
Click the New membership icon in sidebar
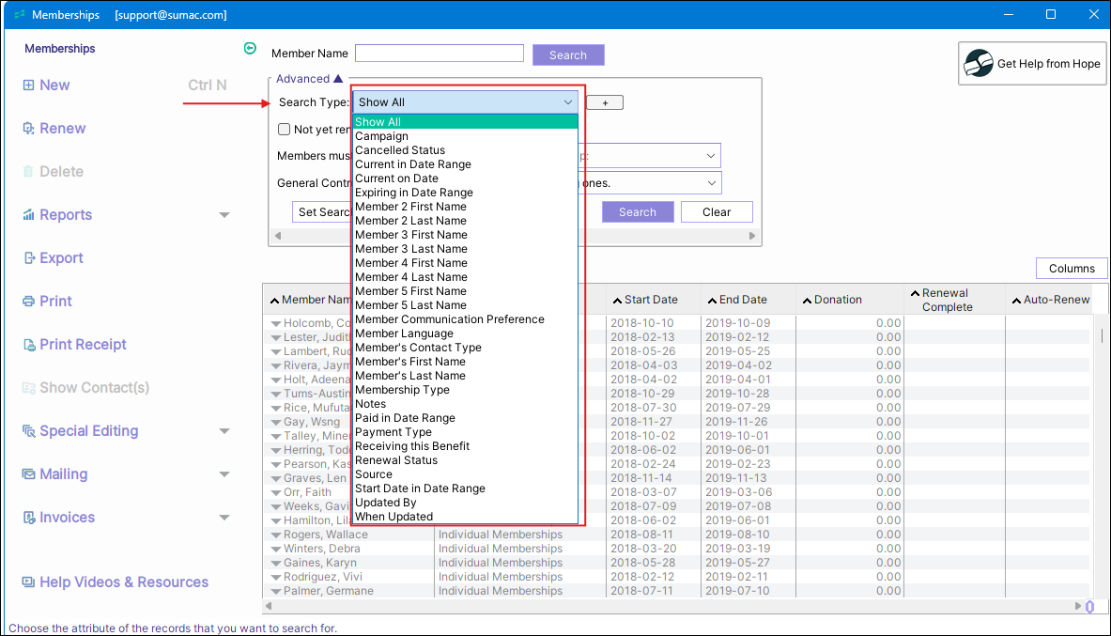(28, 85)
